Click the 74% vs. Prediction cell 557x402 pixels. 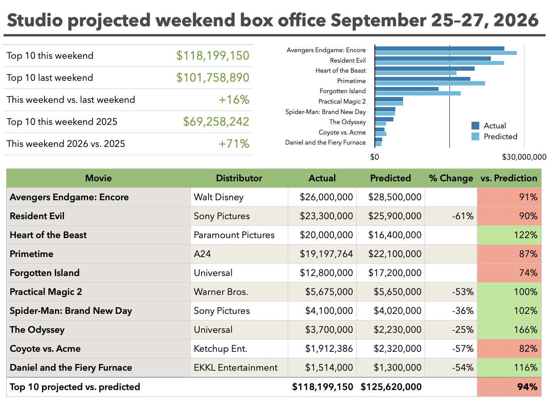click(509, 273)
